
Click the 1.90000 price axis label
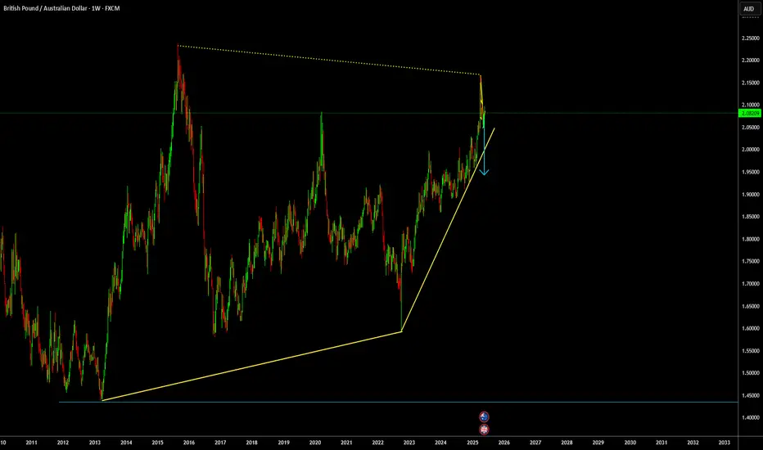point(751,194)
